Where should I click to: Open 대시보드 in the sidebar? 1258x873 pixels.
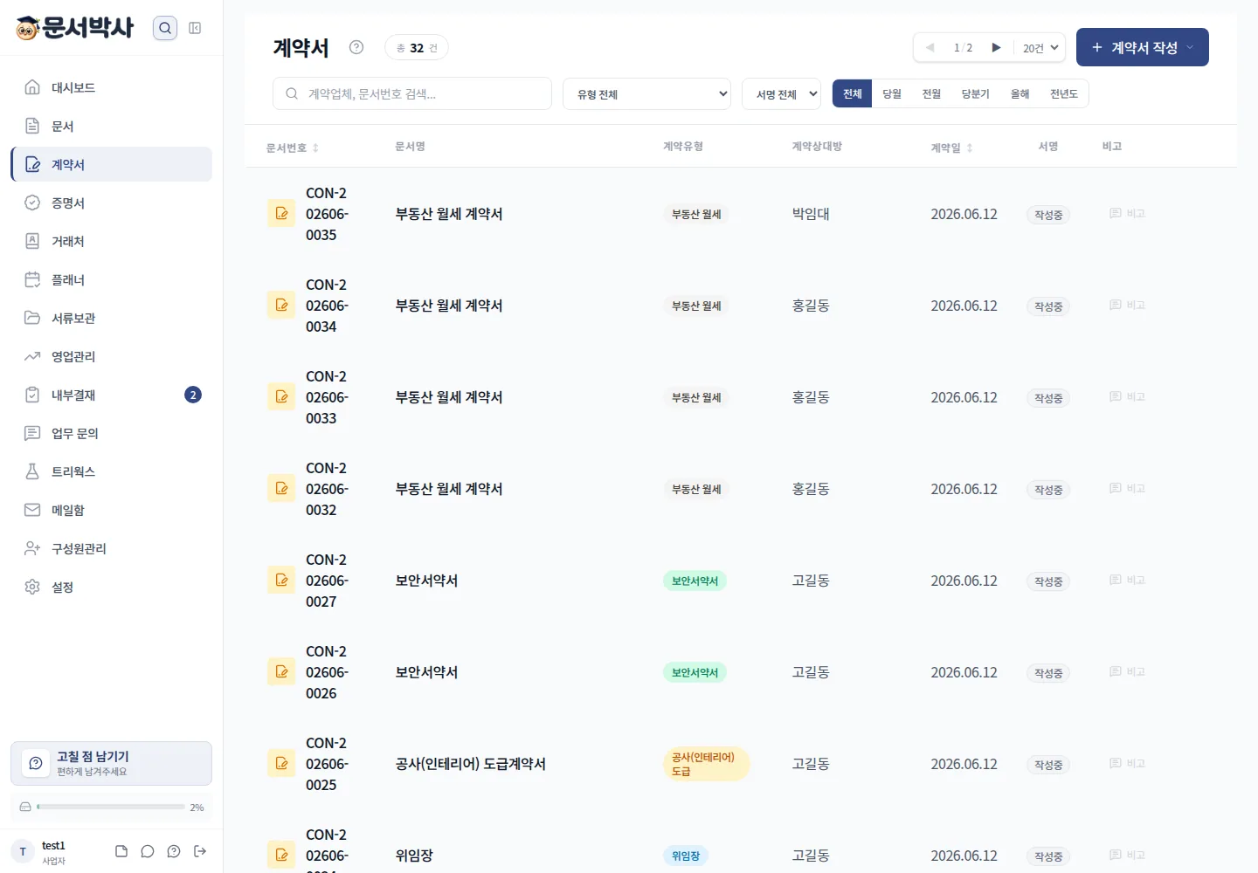coord(112,87)
